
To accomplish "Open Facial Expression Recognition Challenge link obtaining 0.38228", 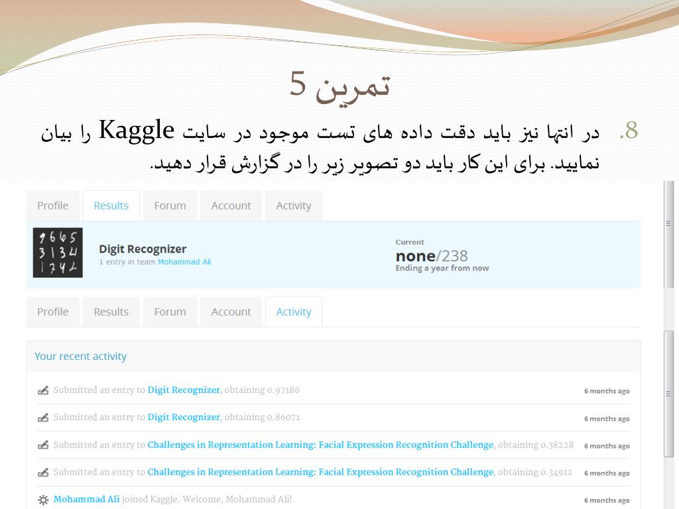I will (320, 445).
